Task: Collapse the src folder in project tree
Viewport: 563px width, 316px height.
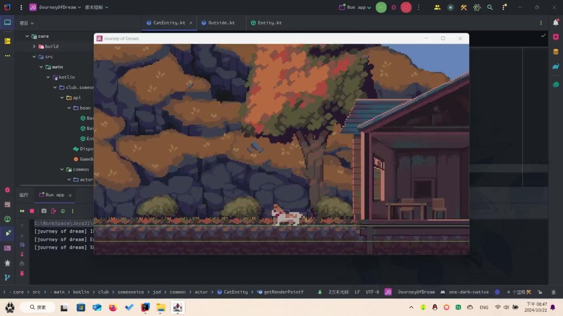Action: click(34, 57)
